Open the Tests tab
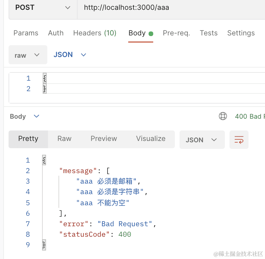Viewport: 265px width, 259px height. click(208, 33)
